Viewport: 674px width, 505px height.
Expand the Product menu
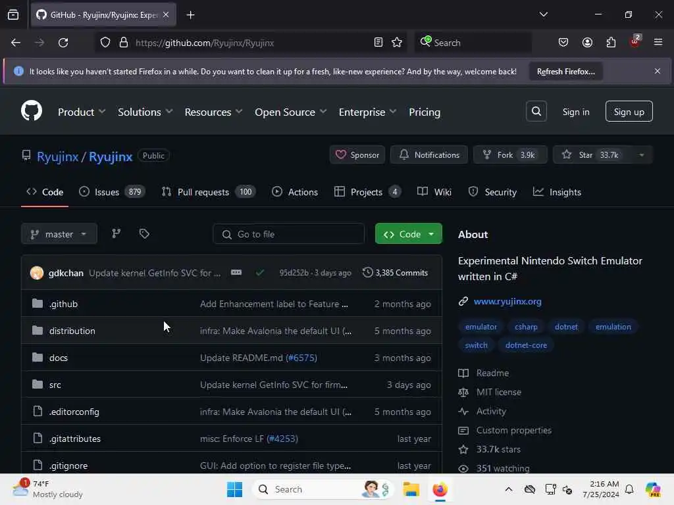point(81,112)
